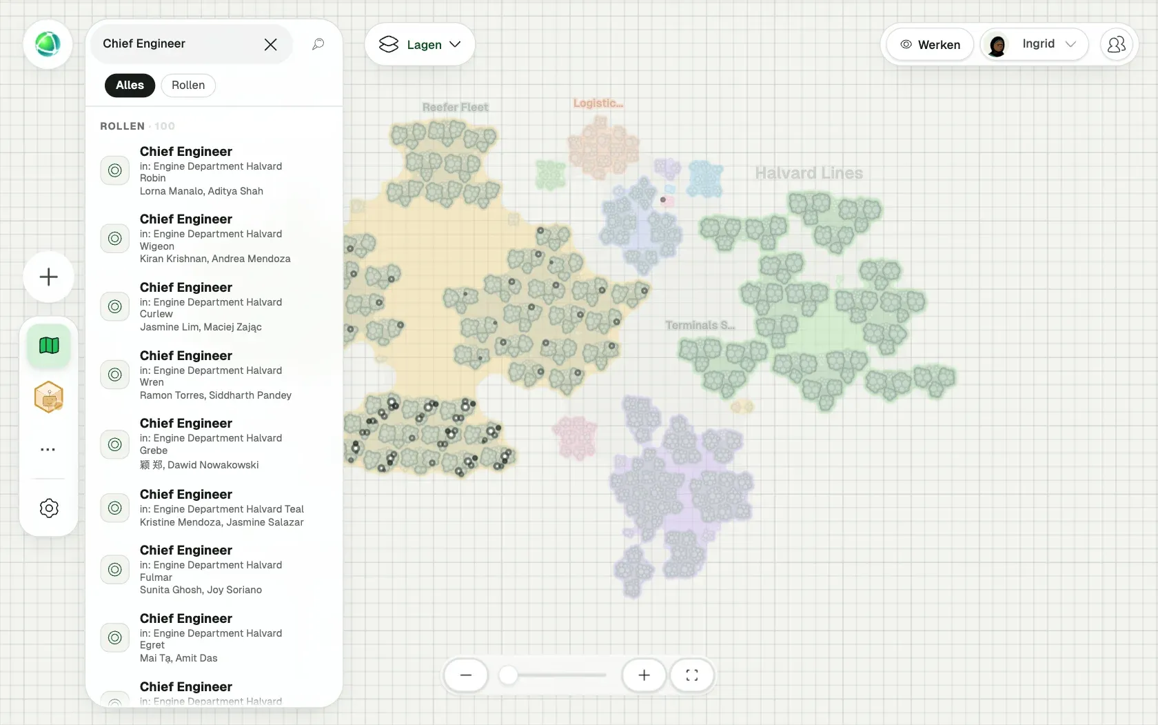Click the plus add button in sidebar
Image resolution: width=1158 pixels, height=725 pixels.
(49, 277)
